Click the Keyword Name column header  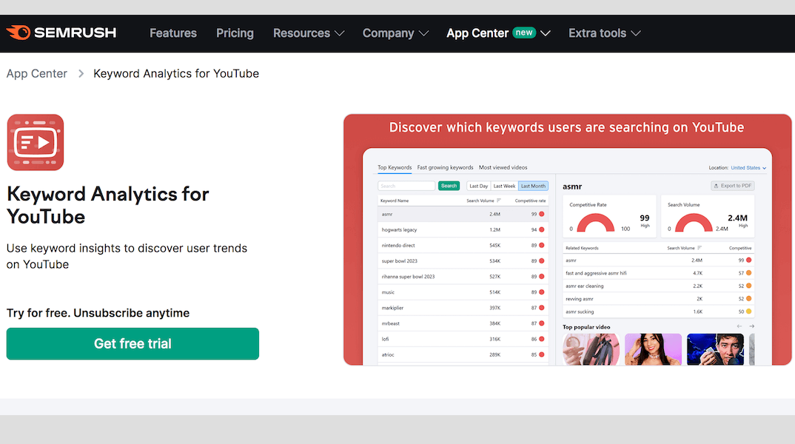tap(395, 201)
